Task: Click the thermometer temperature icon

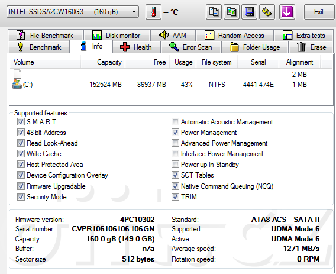Action: point(153,12)
